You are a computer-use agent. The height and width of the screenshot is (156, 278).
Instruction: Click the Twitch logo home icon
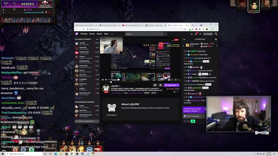(77, 34)
